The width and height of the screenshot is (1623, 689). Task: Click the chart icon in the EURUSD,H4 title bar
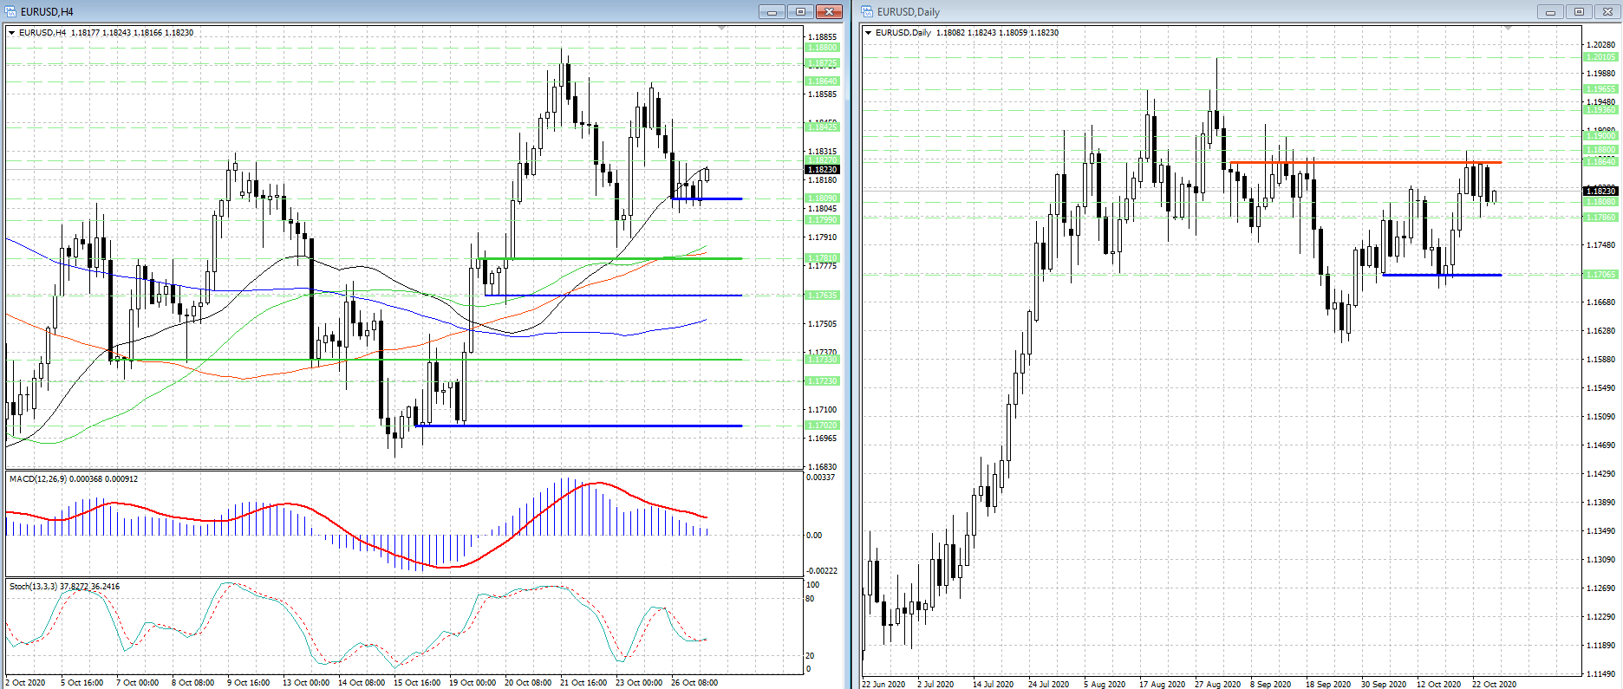click(10, 12)
